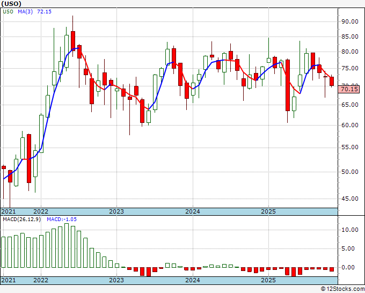Select the 75.00 price axis label
The width and height of the screenshot is (365, 293).
click(350, 68)
